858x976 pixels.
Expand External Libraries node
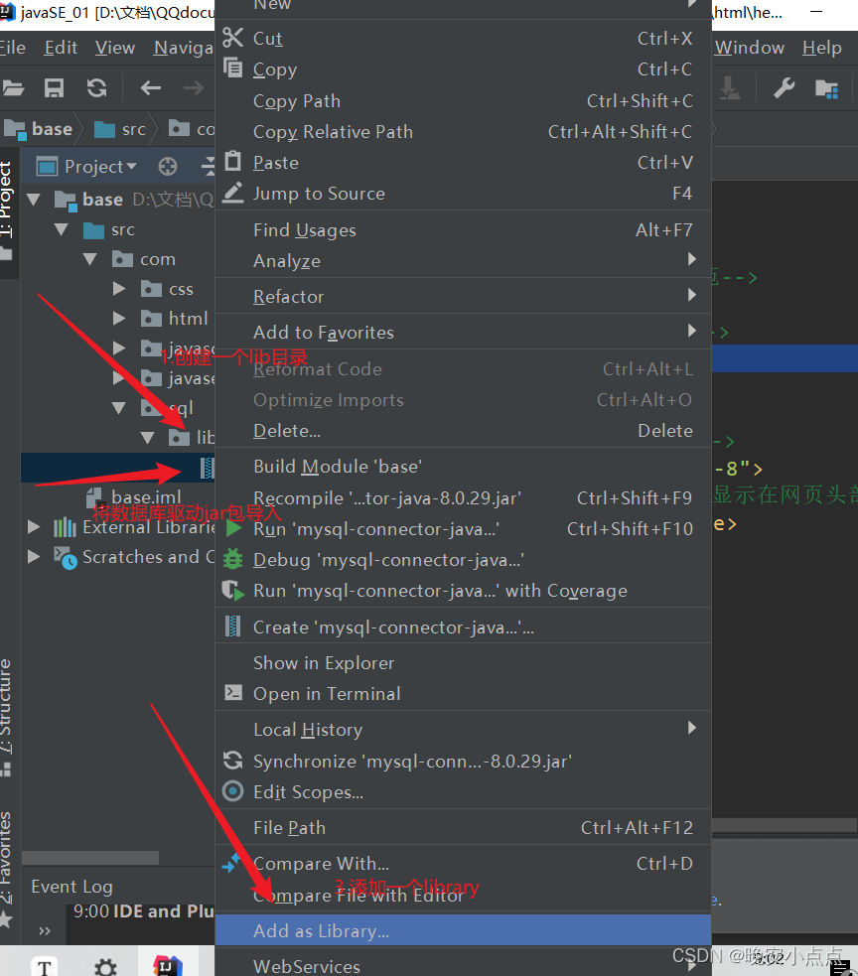click(33, 527)
